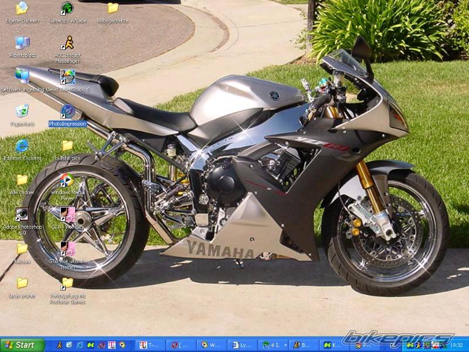Start the GTA Vice City shortcut
Viewport: 469px width, 352px height.
click(68, 218)
